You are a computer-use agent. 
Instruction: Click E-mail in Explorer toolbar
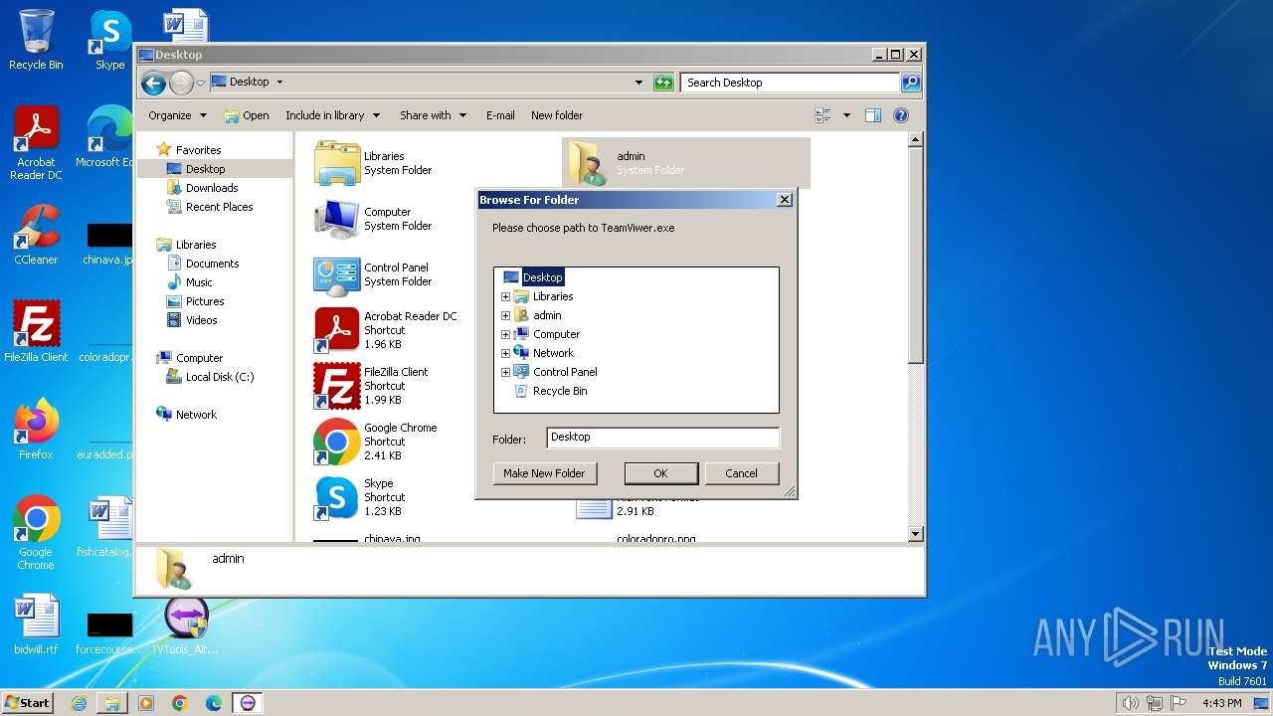pyautogui.click(x=500, y=115)
